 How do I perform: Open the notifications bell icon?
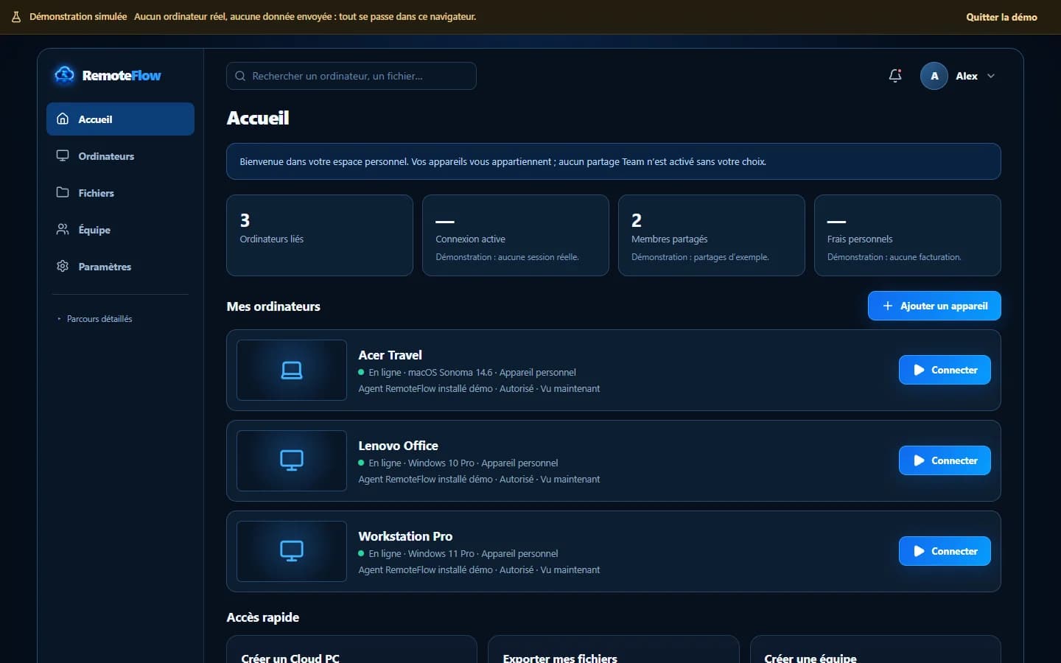click(895, 76)
